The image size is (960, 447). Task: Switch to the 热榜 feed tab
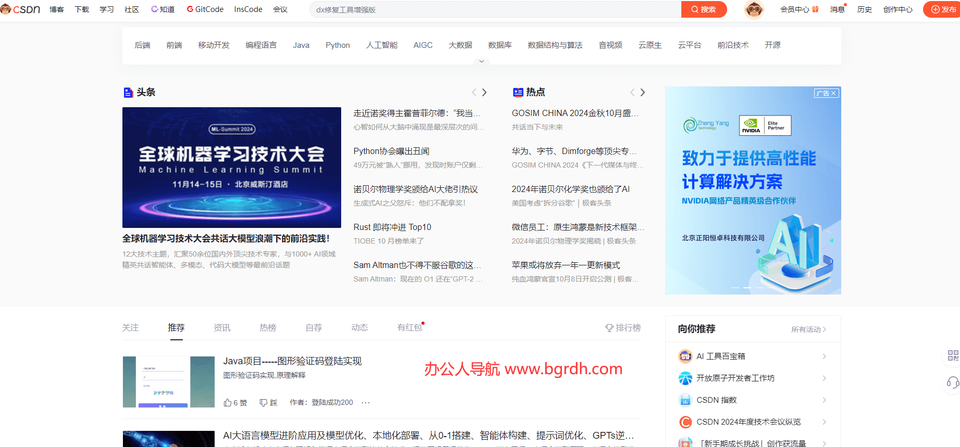point(268,328)
